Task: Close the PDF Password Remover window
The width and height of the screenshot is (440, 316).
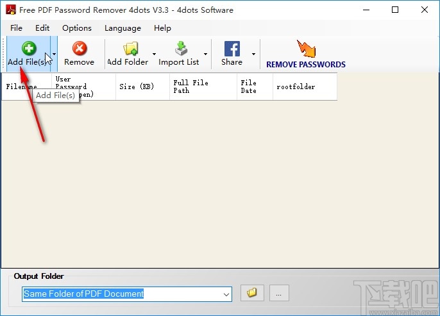Action: click(x=425, y=10)
